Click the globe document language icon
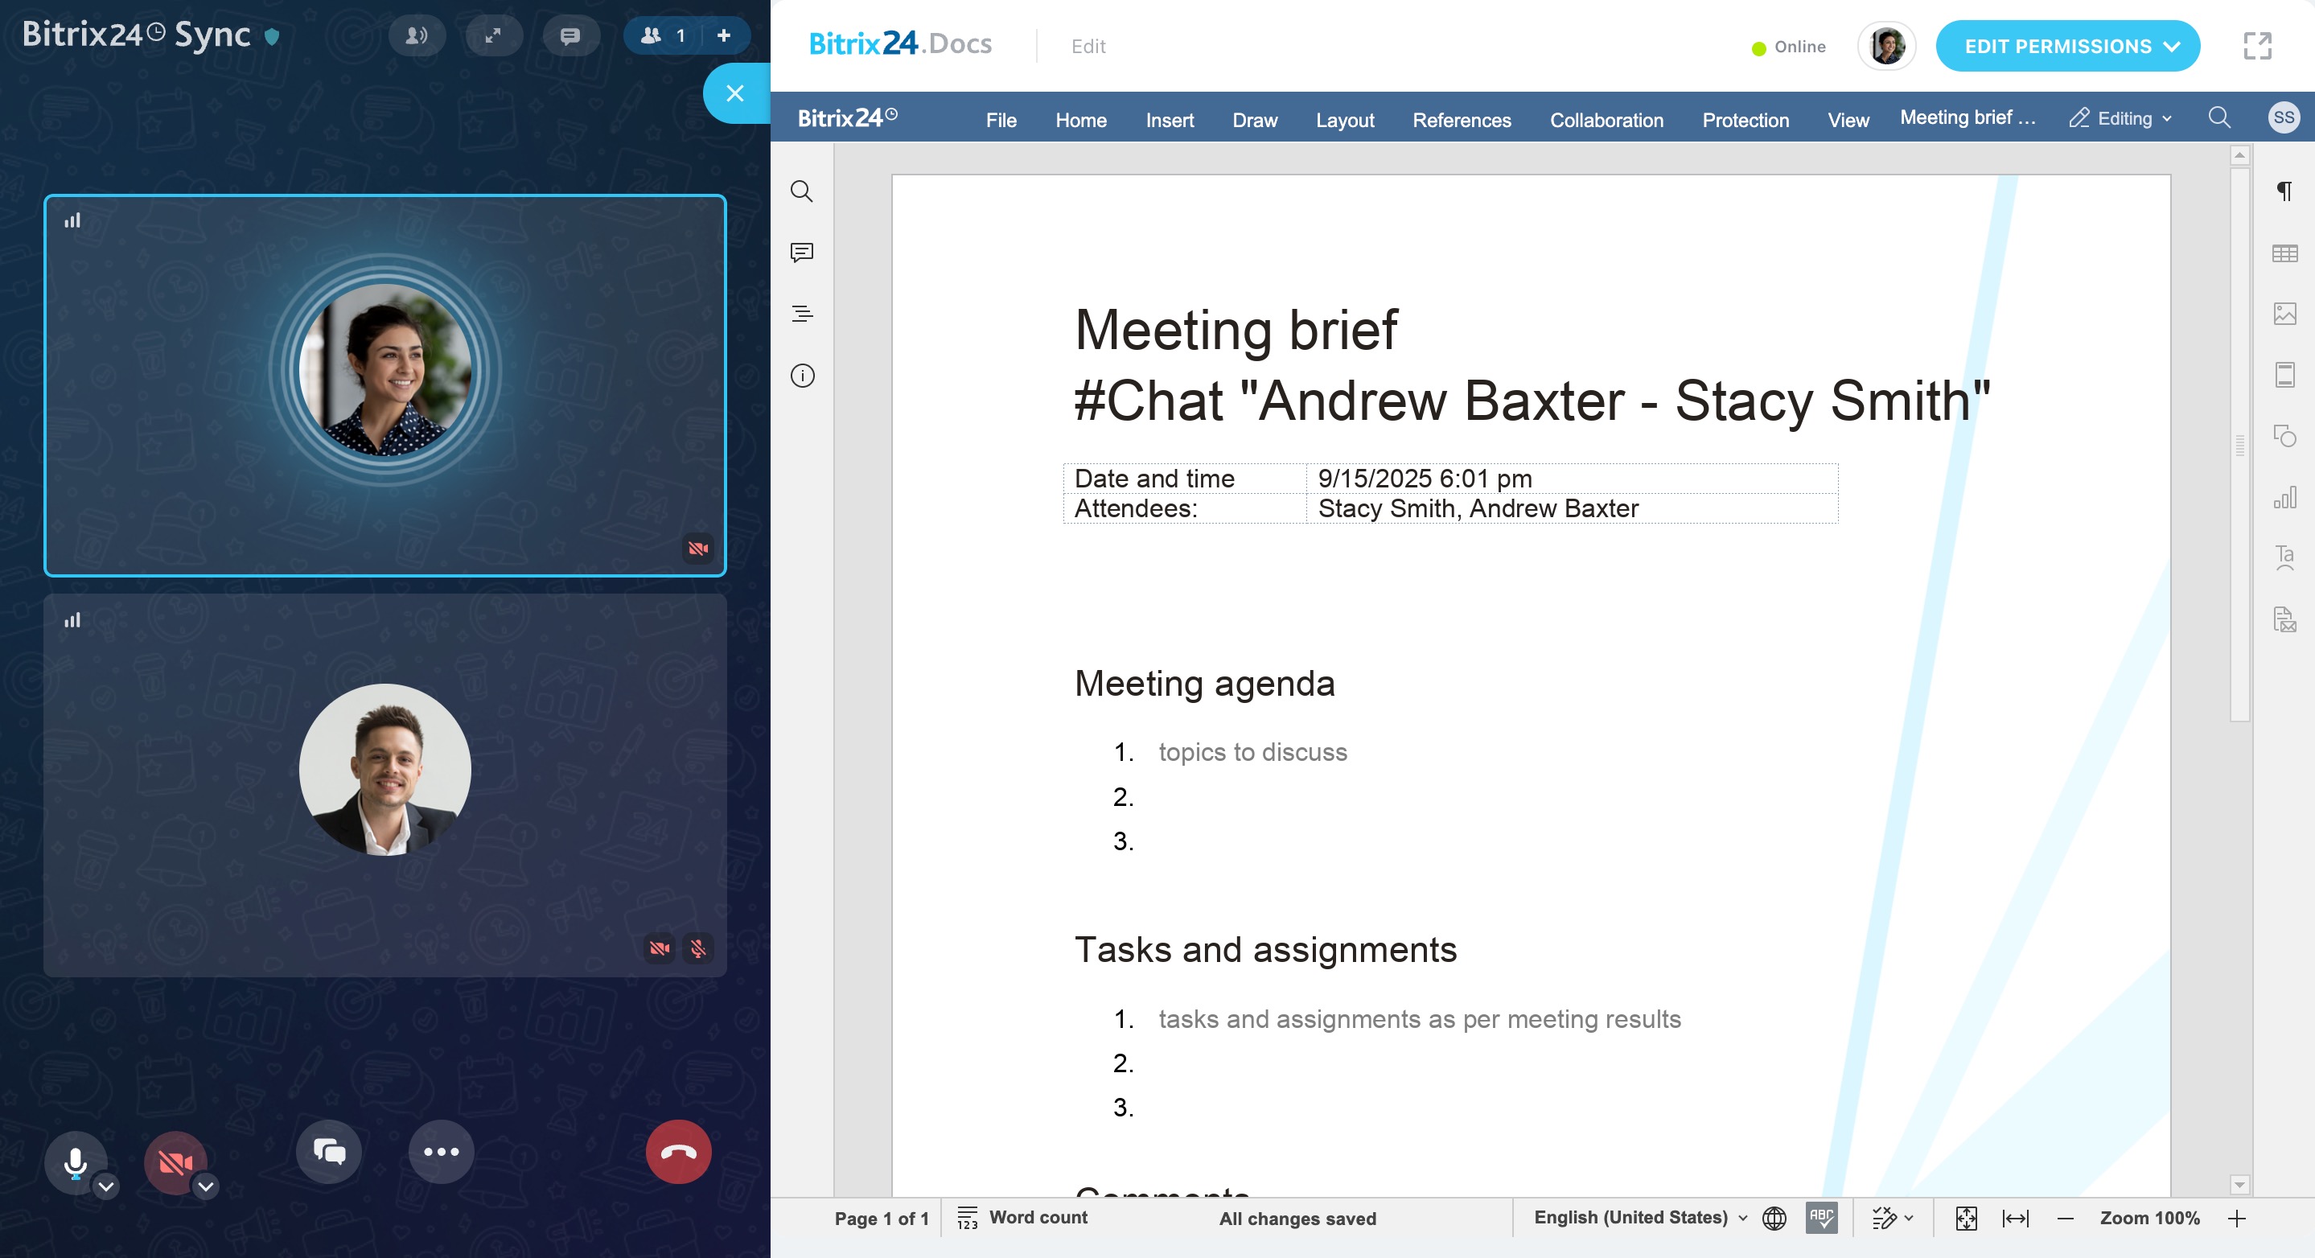Viewport: 2315px width, 1258px height. point(1774,1219)
